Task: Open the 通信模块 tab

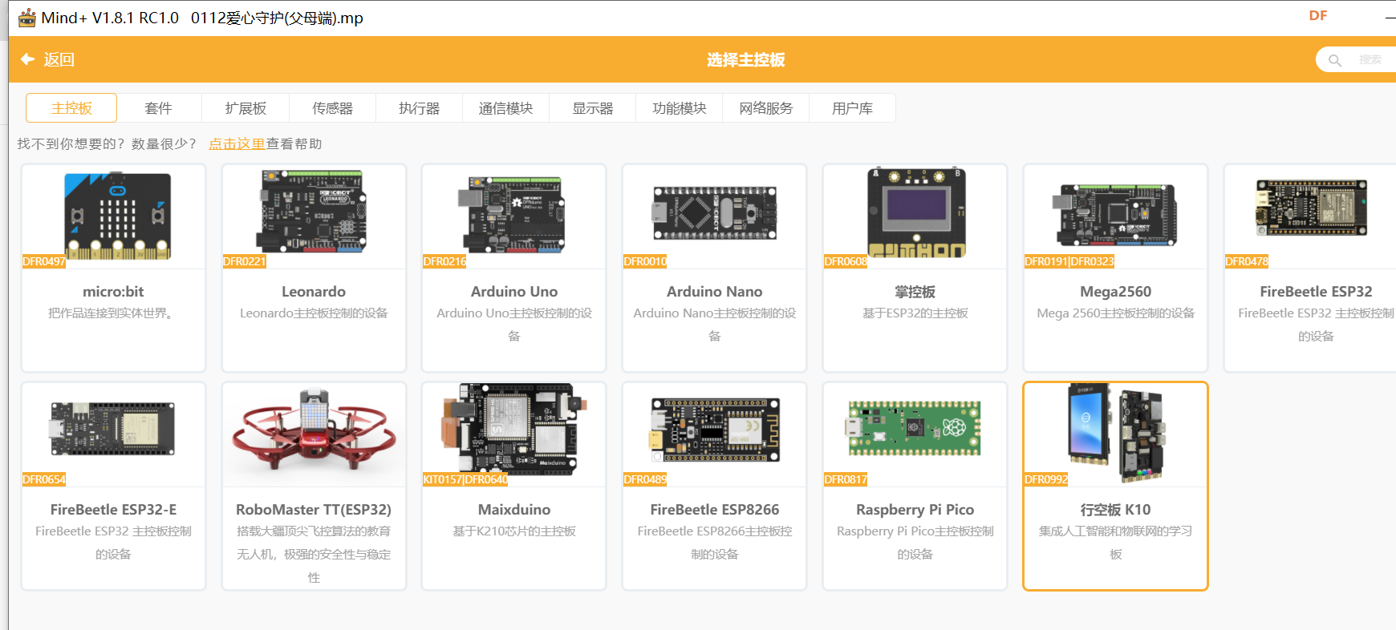Action: (505, 108)
